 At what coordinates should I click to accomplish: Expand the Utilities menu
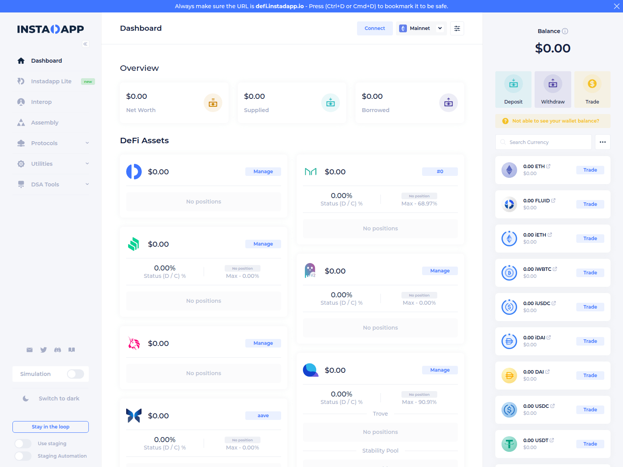pos(54,164)
